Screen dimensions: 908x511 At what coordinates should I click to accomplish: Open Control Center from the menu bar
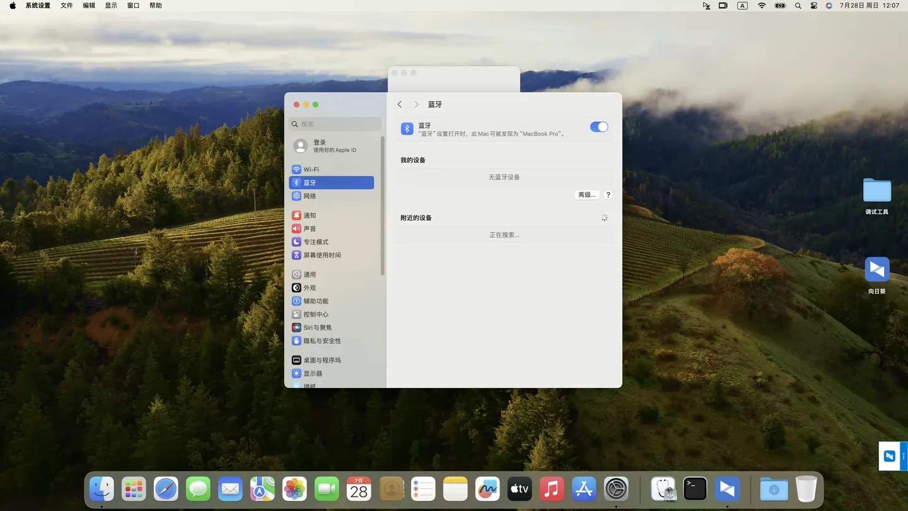point(813,6)
